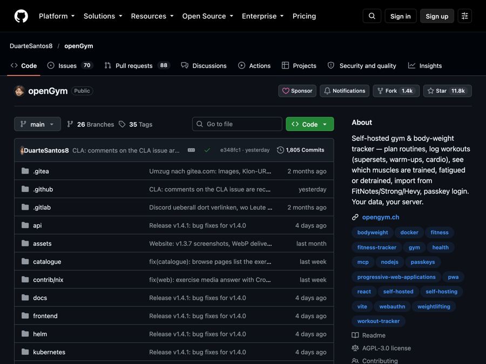486x364 pixels.
Task: Star the openGym repository
Action: (x=448, y=91)
